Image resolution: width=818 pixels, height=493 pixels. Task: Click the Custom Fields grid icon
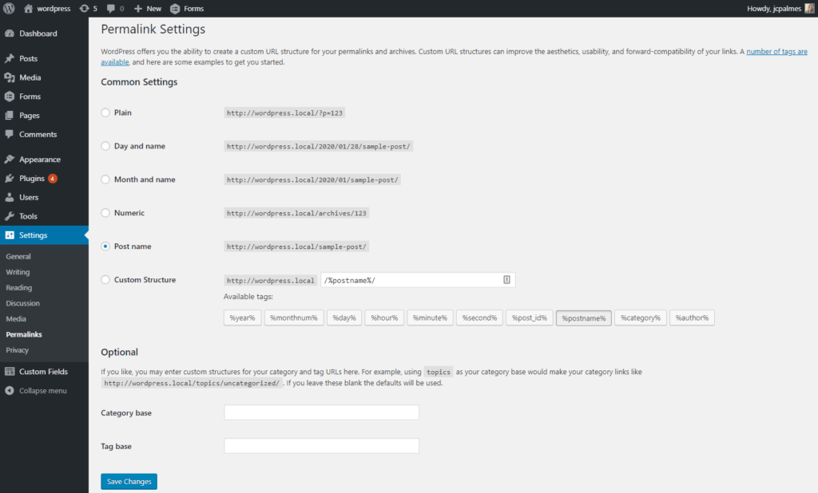(x=10, y=372)
